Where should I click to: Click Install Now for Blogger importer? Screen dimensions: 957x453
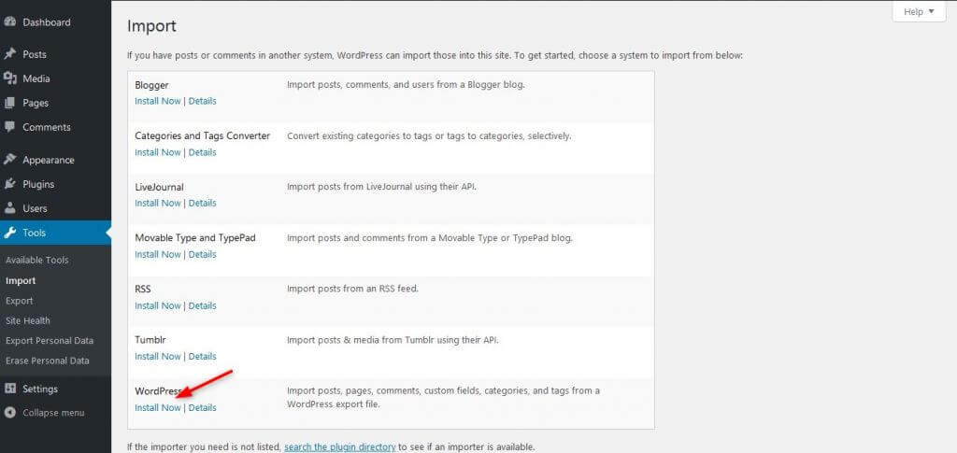[158, 101]
